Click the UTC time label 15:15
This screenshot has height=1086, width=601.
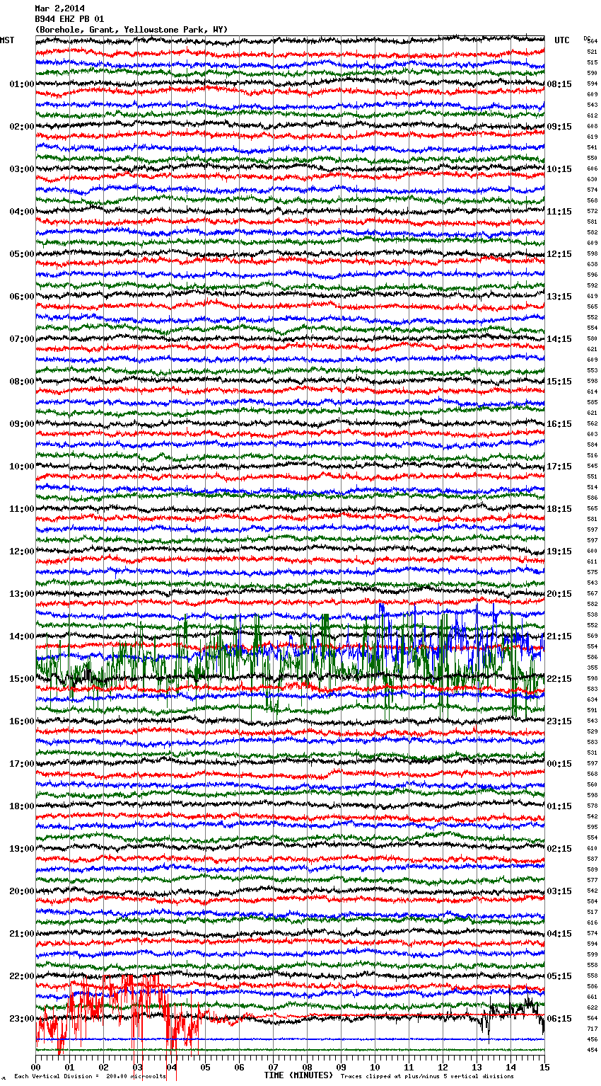tap(559, 382)
